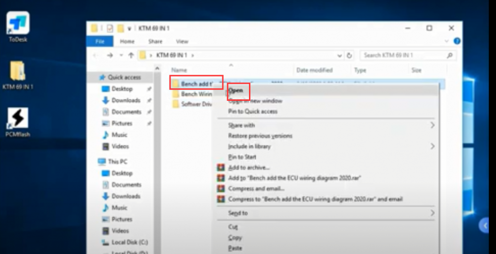Click the breadcrumb chevron after KTM 69 IN 1
Screen dimensions: 496x254
click(192, 55)
